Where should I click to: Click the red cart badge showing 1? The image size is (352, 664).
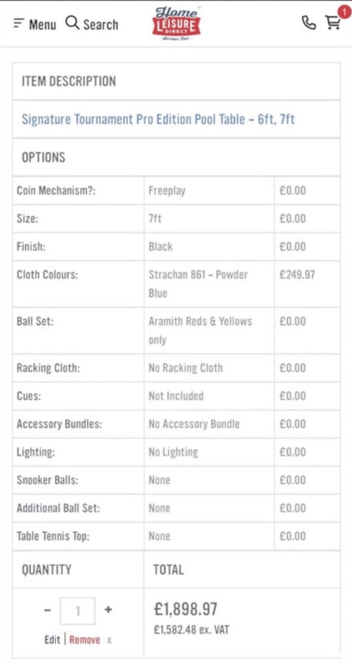(x=344, y=12)
